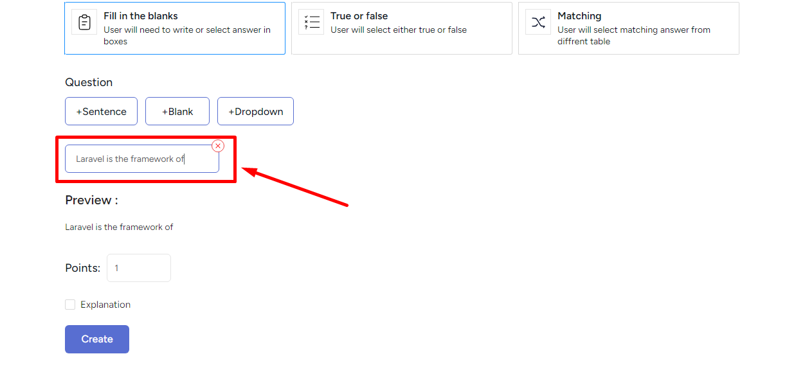This screenshot has width=796, height=372.
Task: Select the Fill in the blanks question type
Action: tap(175, 28)
